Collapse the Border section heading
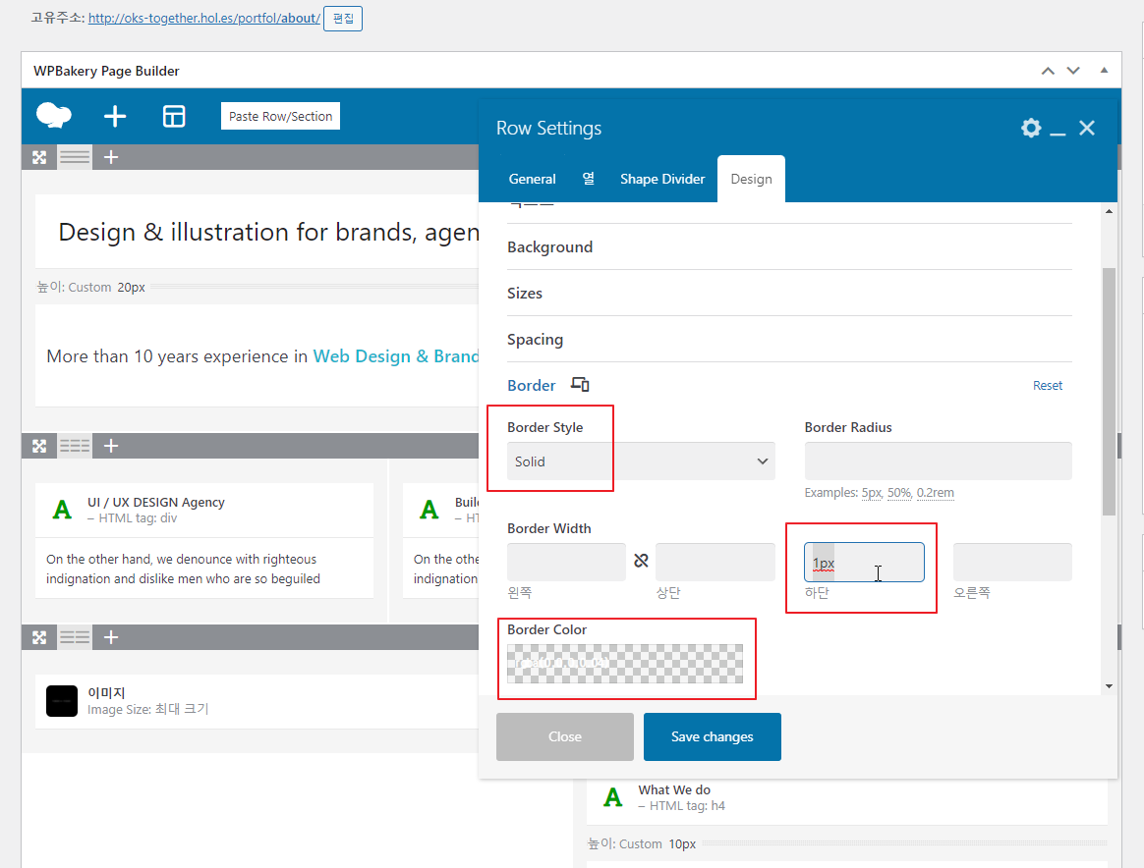The image size is (1144, 868). coord(531,386)
